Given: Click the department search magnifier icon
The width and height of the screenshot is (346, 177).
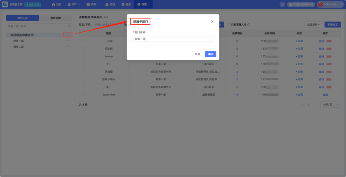Looking at the screenshot, I should pos(69,26).
